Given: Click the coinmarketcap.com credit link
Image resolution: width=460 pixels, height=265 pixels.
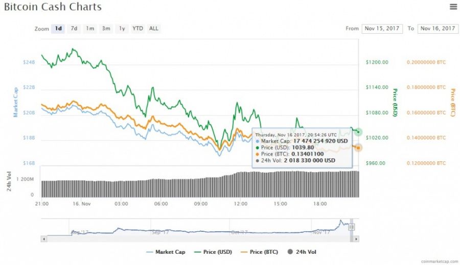Looking at the screenshot, I should [439, 261].
